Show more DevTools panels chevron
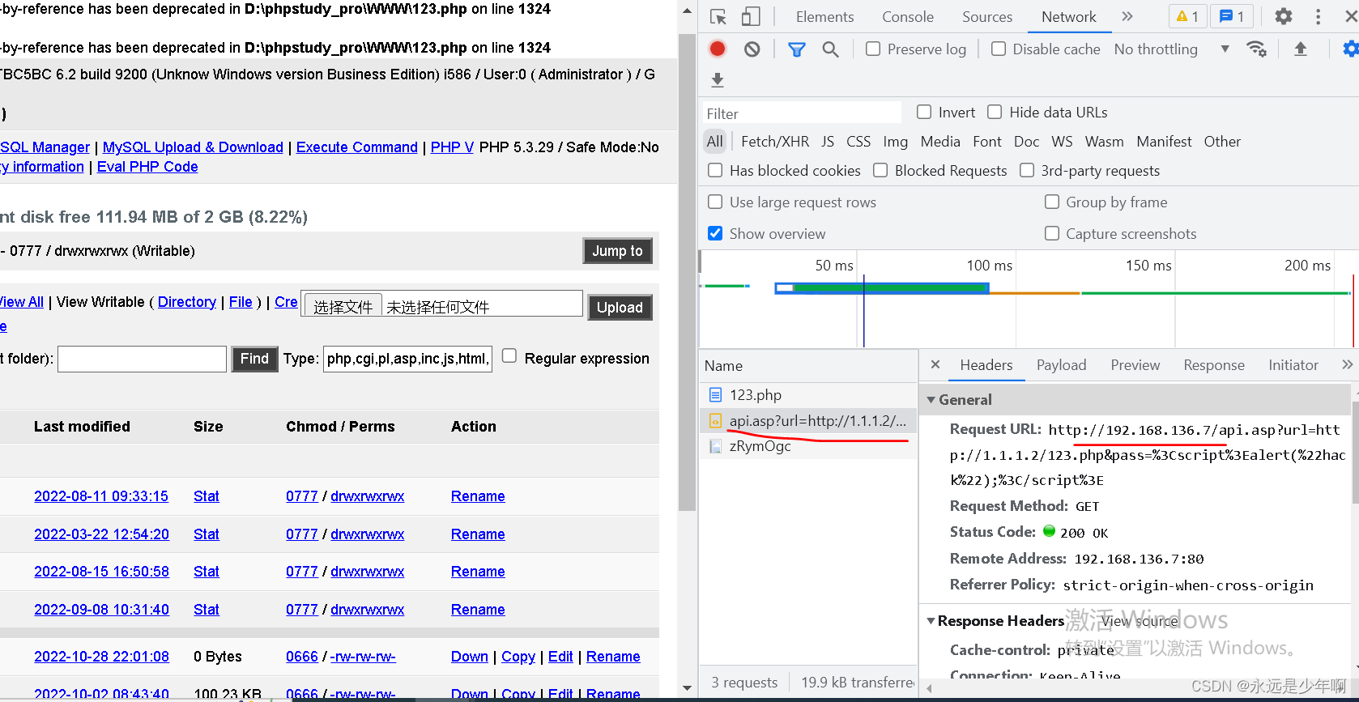Screen dimensions: 1359x702 coord(1127,17)
